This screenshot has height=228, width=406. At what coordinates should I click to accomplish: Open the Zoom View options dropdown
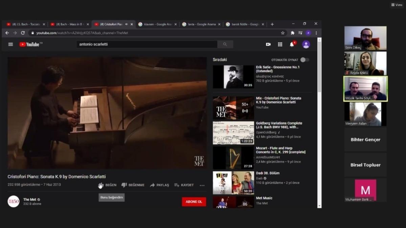[397, 5]
